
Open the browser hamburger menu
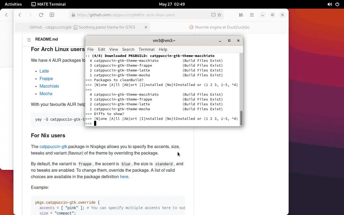(x=252, y=15)
